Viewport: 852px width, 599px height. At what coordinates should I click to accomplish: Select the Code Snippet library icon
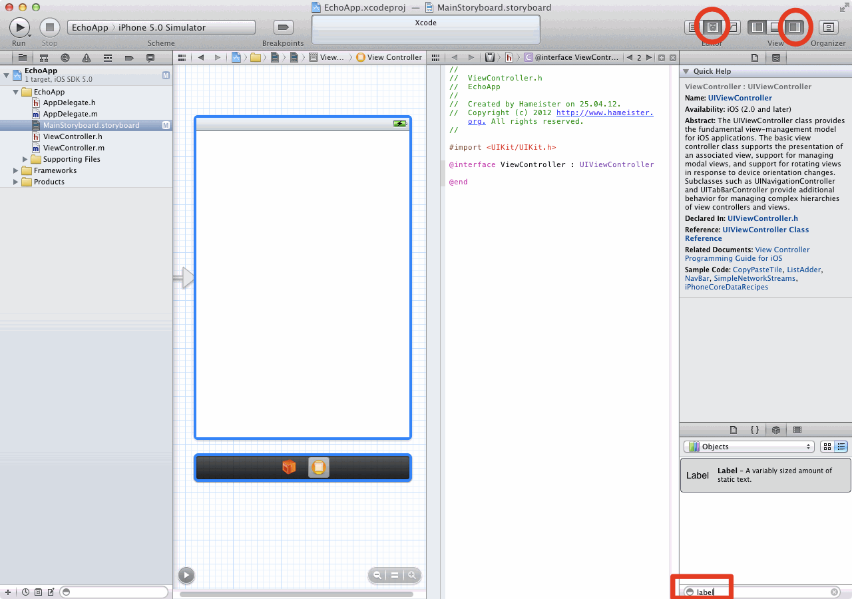(754, 430)
